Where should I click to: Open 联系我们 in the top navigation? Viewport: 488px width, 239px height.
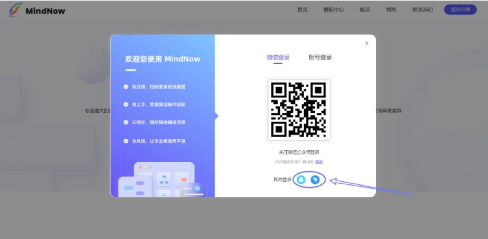click(x=423, y=9)
